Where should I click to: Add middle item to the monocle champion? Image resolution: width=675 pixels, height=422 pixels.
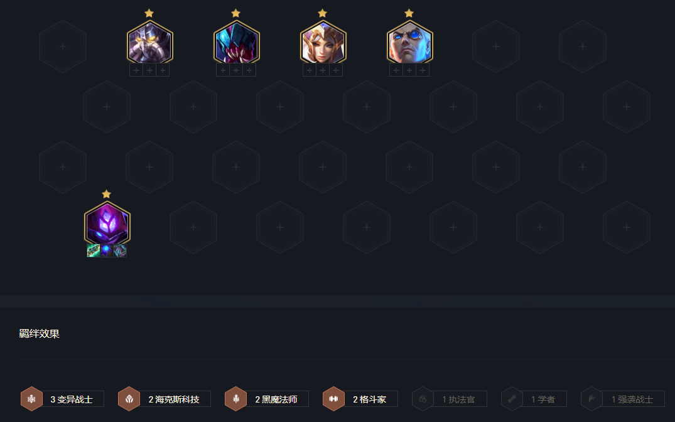point(409,70)
